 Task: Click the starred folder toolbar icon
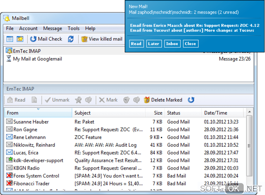tap(20, 39)
